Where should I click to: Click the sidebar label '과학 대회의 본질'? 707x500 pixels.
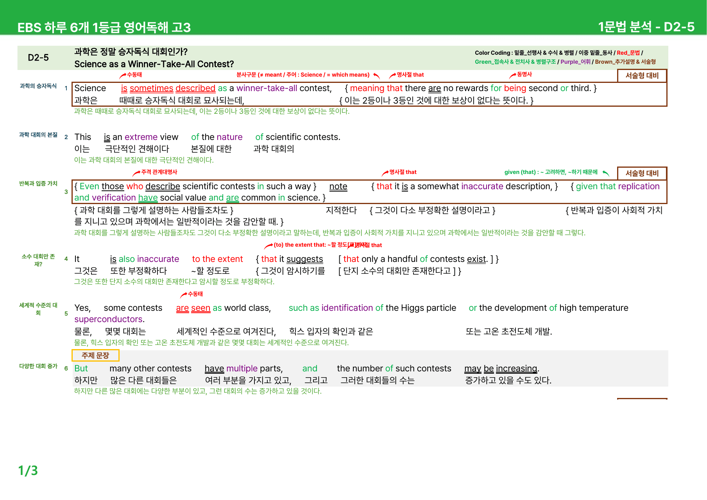[38, 135]
